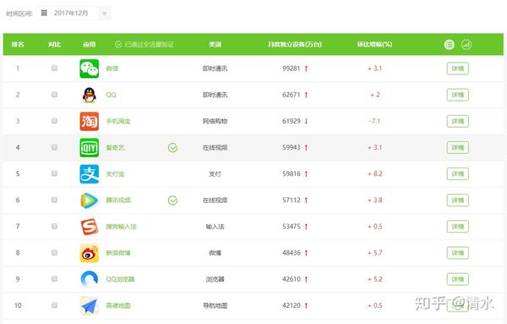Click the 月度独立设备 column header
This screenshot has height=324, width=507.
295,44
